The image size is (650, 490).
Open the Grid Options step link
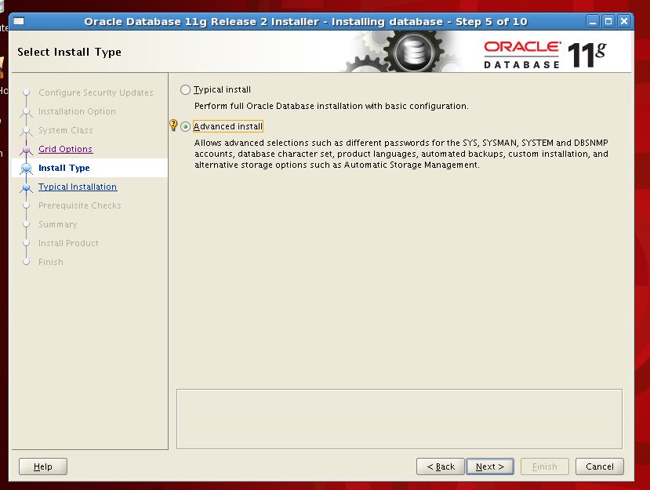pos(65,150)
